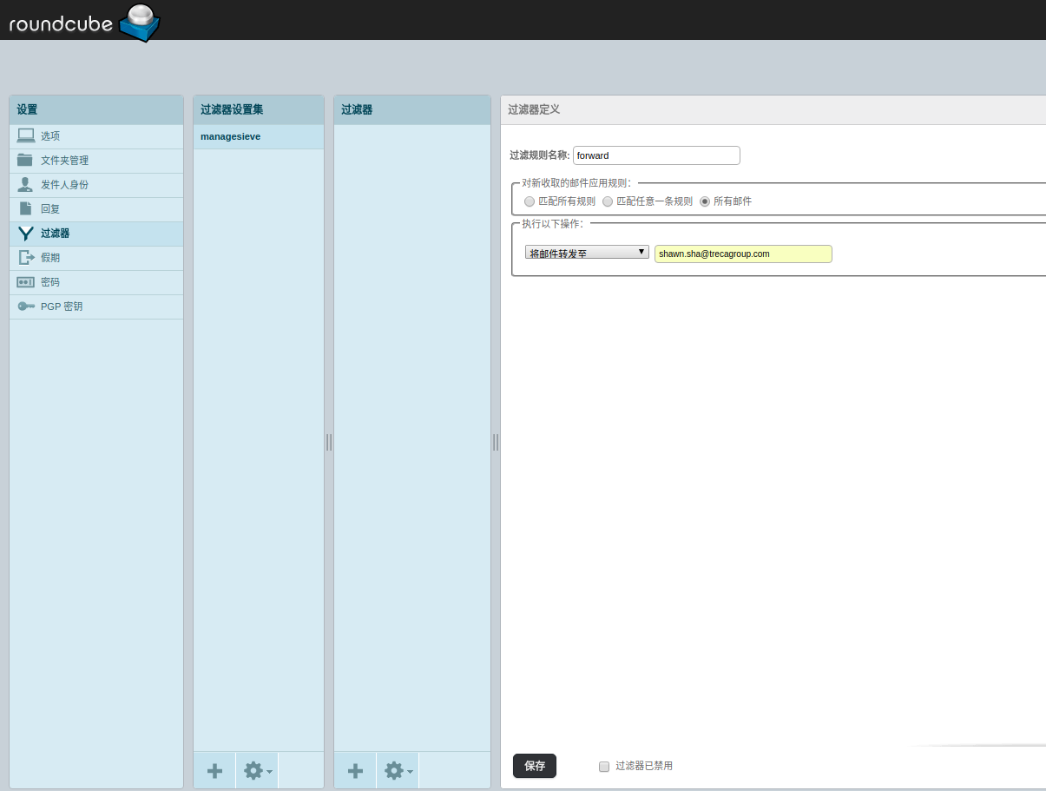The width and height of the screenshot is (1046, 791).
Task: Open the 将邮件转发至 action dropdown
Action: click(x=587, y=252)
